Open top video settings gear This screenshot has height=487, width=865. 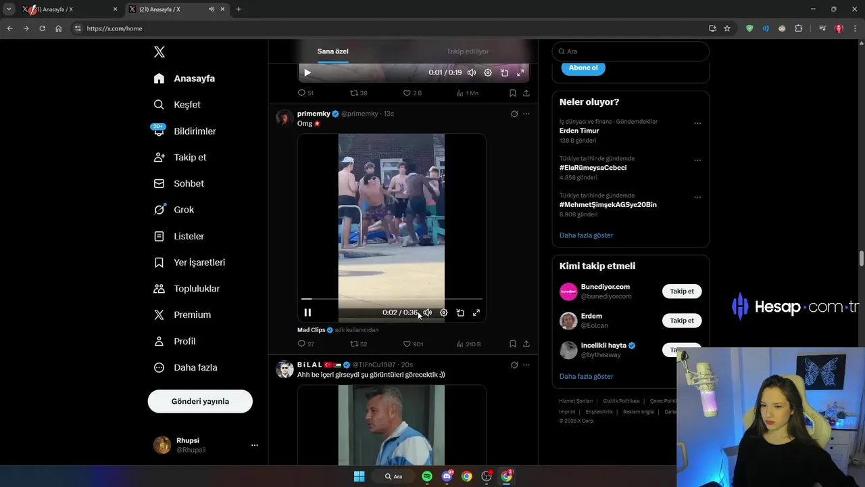[x=488, y=72]
